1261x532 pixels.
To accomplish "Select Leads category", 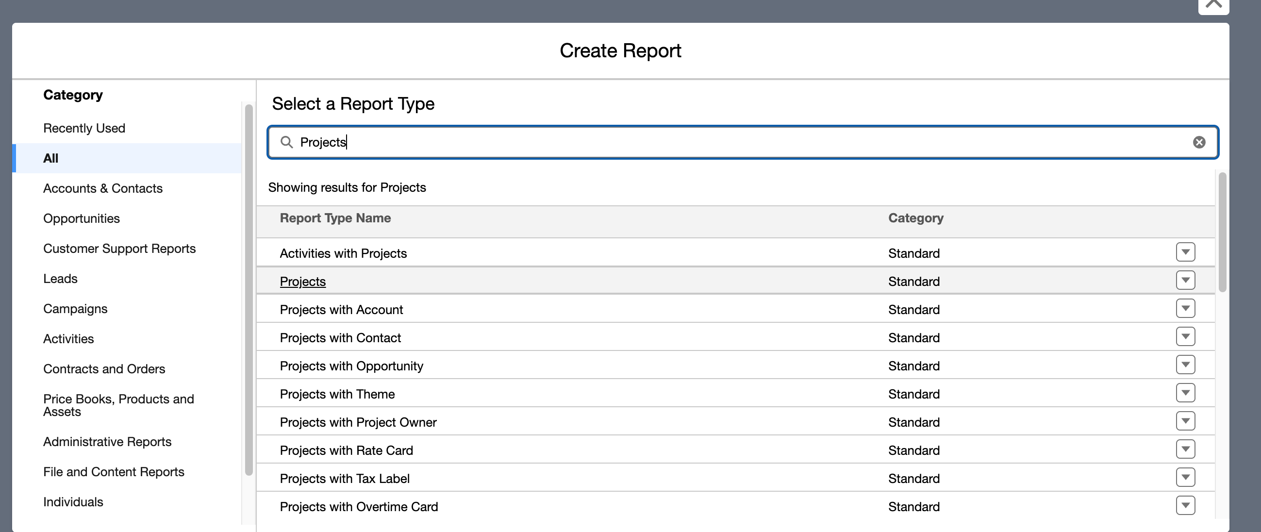I will point(60,279).
